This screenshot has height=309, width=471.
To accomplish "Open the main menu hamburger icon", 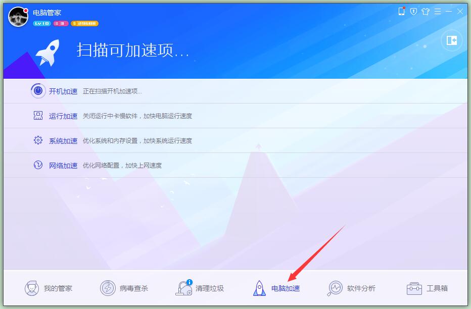I will point(437,12).
